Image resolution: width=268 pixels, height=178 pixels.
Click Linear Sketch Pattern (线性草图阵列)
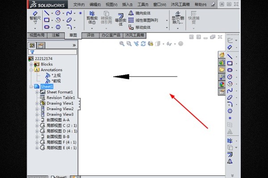click(143, 20)
